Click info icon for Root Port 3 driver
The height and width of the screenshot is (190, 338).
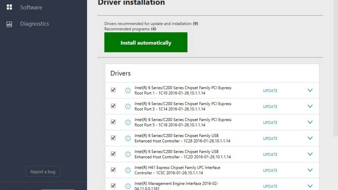[x=128, y=106]
